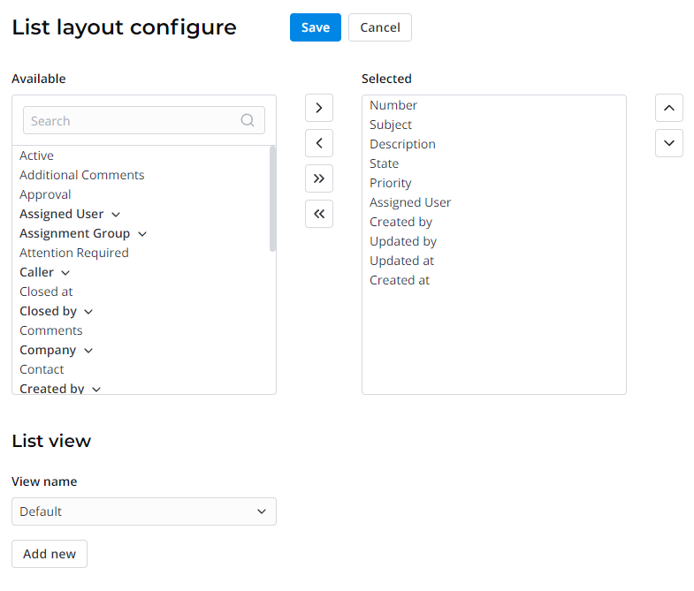
Task: Click the move right single arrow button
Action: tap(318, 108)
